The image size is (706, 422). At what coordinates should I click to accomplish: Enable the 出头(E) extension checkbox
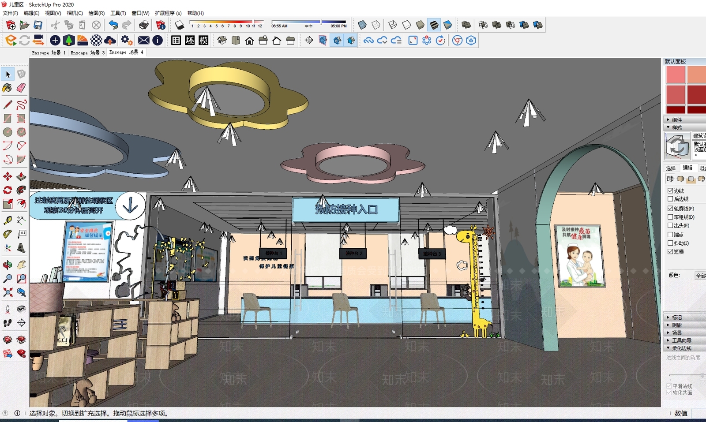(670, 225)
